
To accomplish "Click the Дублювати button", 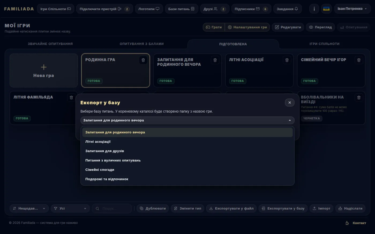I will 153,209.
